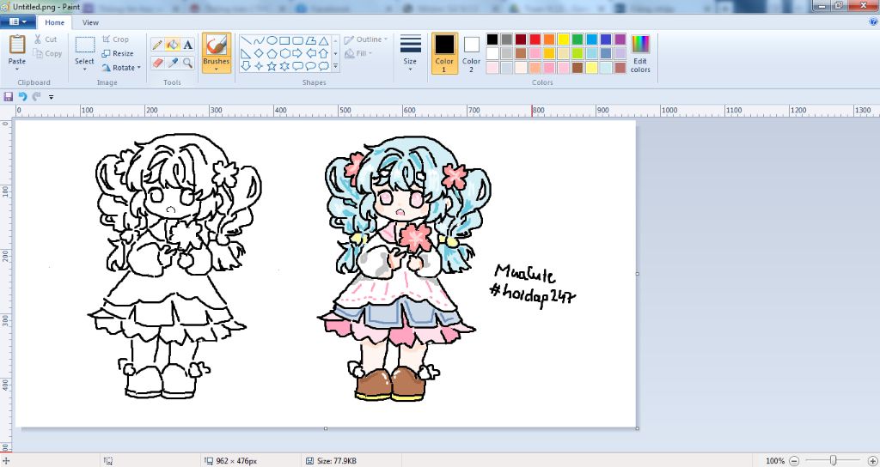This screenshot has height=467, width=880.
Task: Save the image from Quick Access Toolbar
Action: click(8, 96)
